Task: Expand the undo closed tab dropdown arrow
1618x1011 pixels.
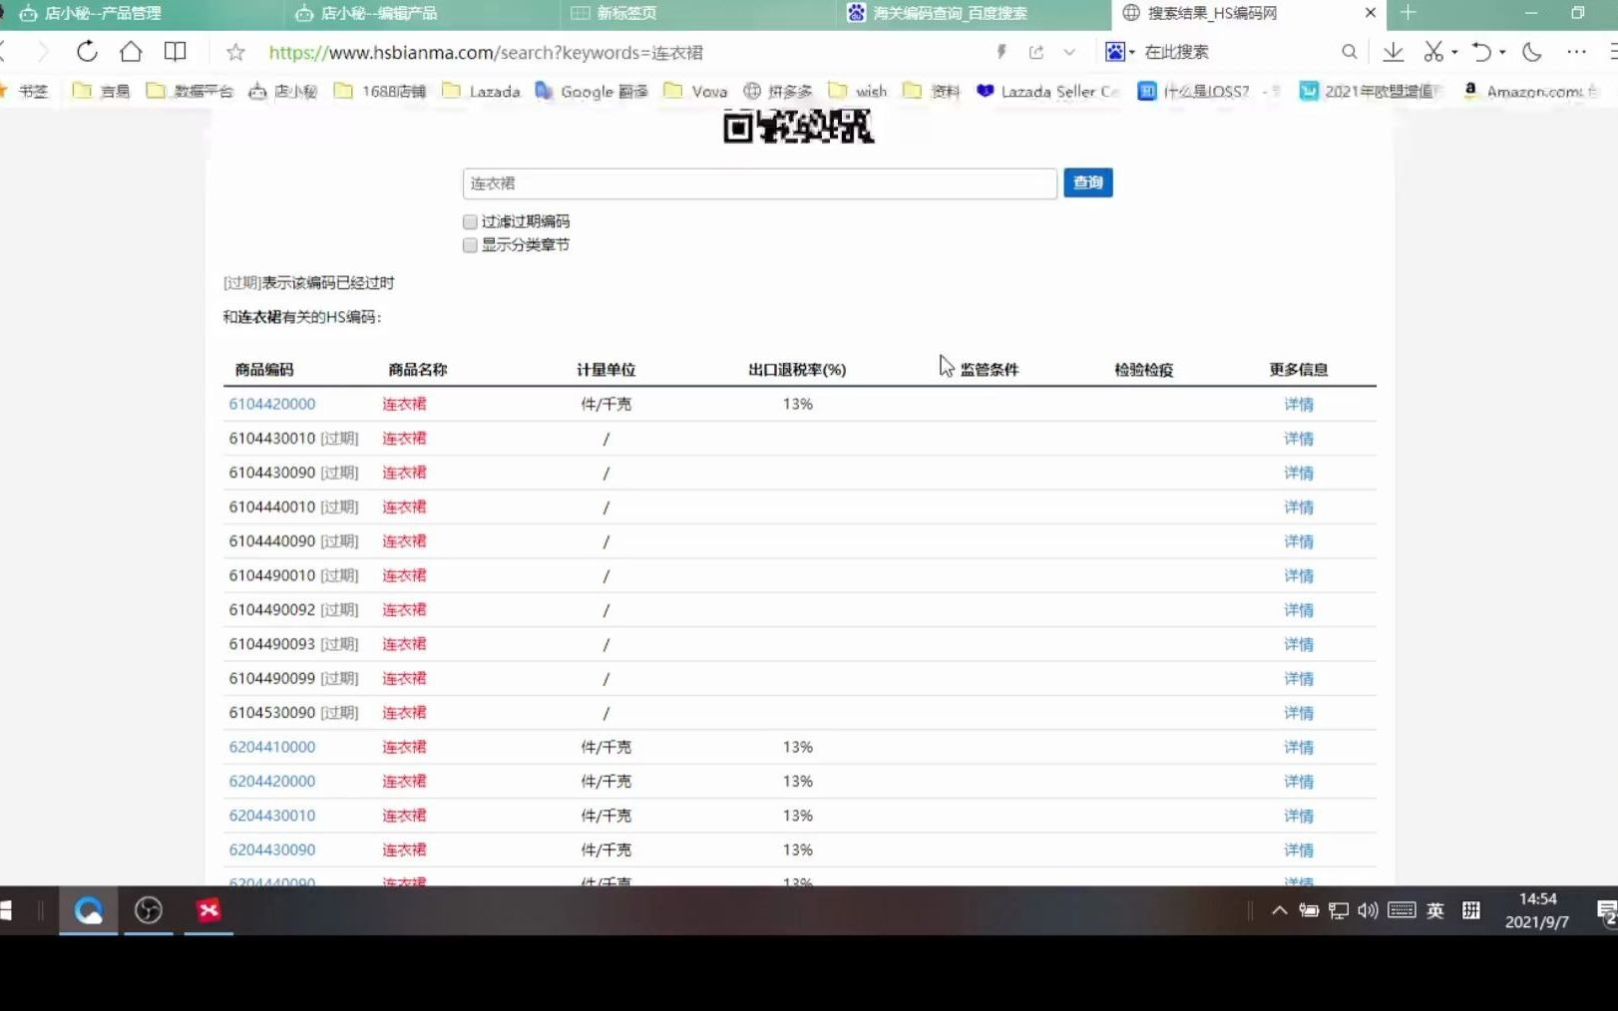Action: point(1502,53)
